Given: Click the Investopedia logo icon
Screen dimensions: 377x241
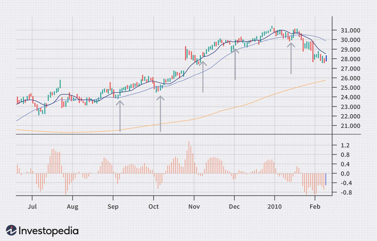Looking at the screenshot, I should (11, 230).
